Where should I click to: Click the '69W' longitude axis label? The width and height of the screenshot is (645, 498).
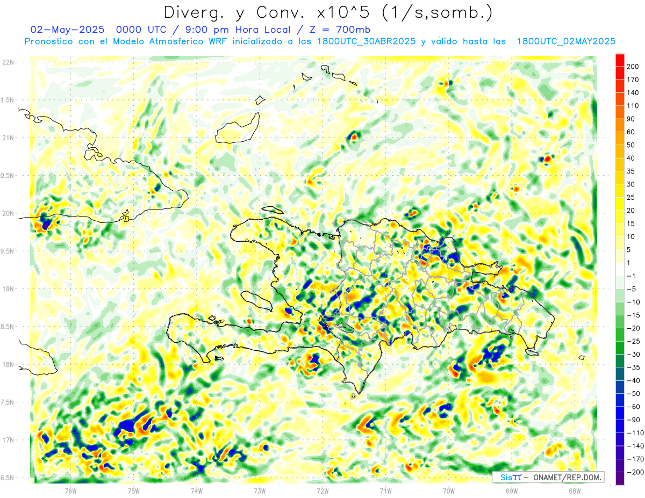[x=512, y=490]
